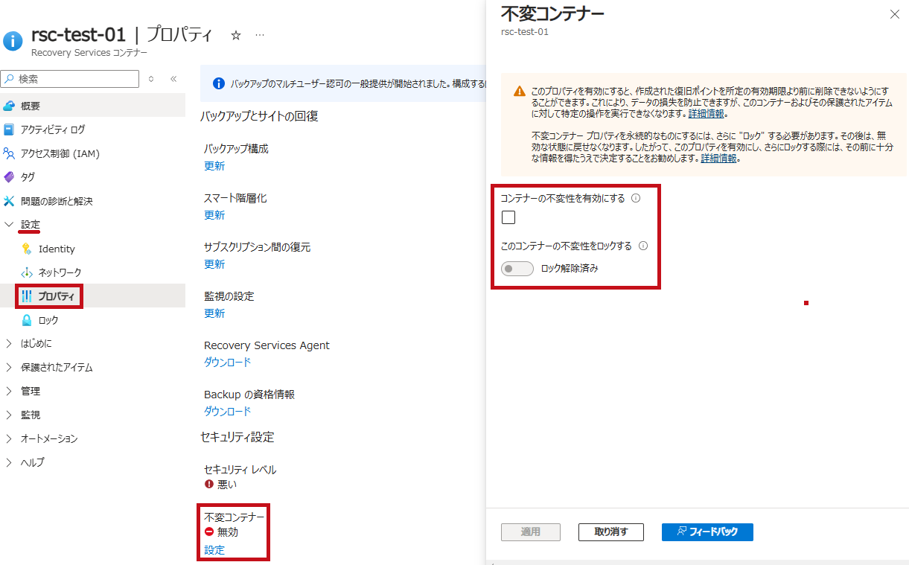This screenshot has height=565, width=909.
Task: Click the Identity key icon
Action: (27, 249)
